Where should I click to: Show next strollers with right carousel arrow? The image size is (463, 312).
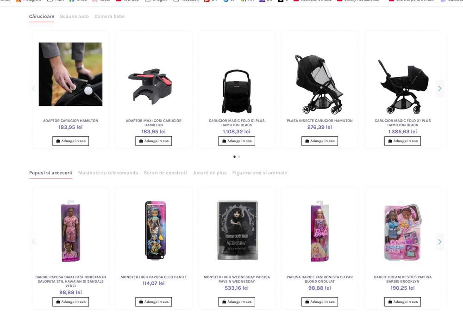440,88
